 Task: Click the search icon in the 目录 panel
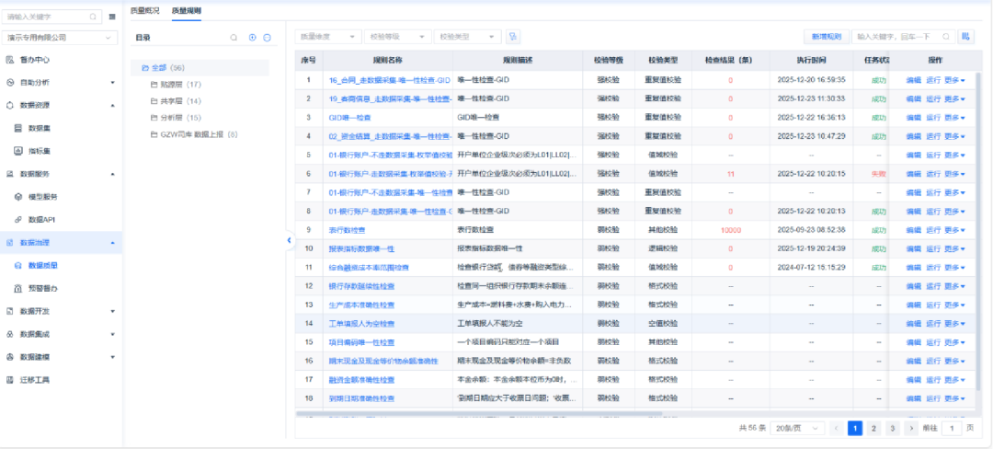(x=234, y=38)
